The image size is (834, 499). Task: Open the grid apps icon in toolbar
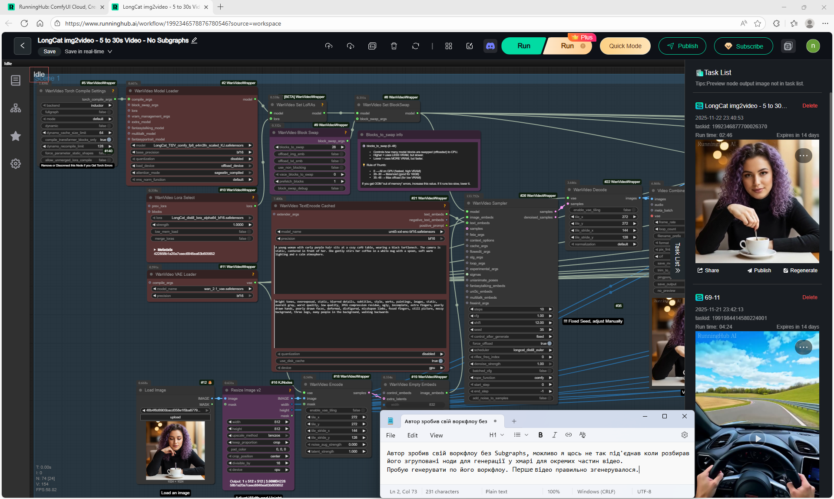click(449, 46)
